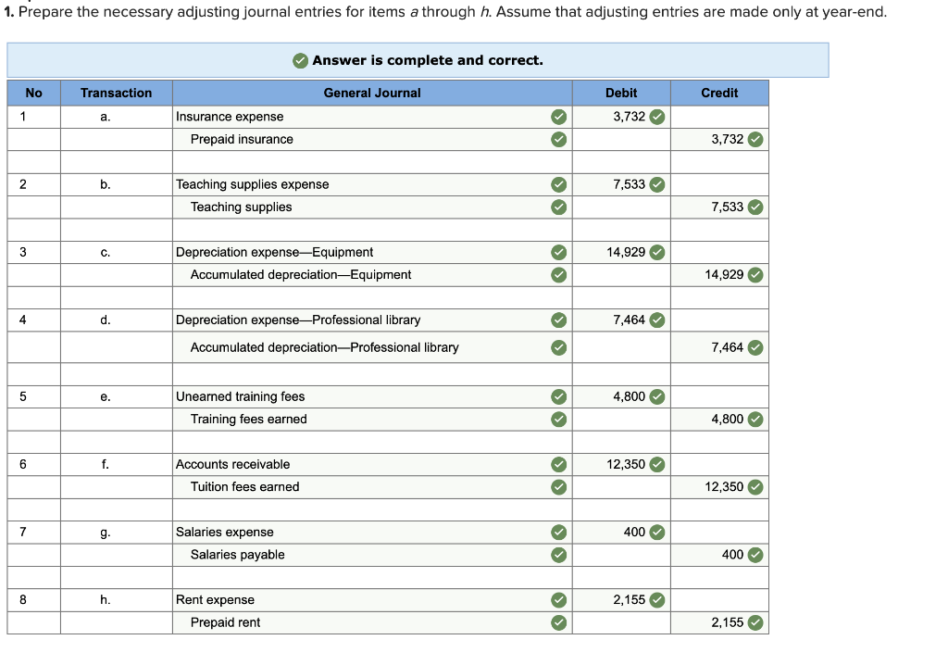The image size is (948, 665).
Task: Click the checkmark beside Accounts receivable account name
Action: 558,464
